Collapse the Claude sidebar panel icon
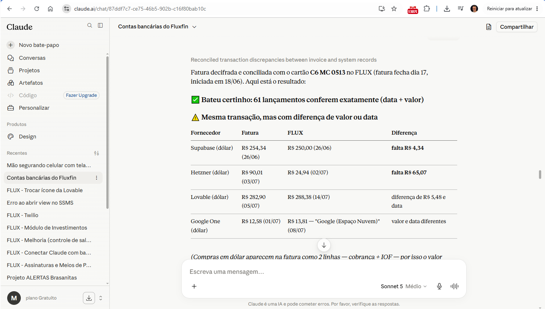 100,25
